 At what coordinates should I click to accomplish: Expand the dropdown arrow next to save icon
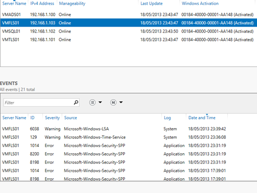point(121,102)
